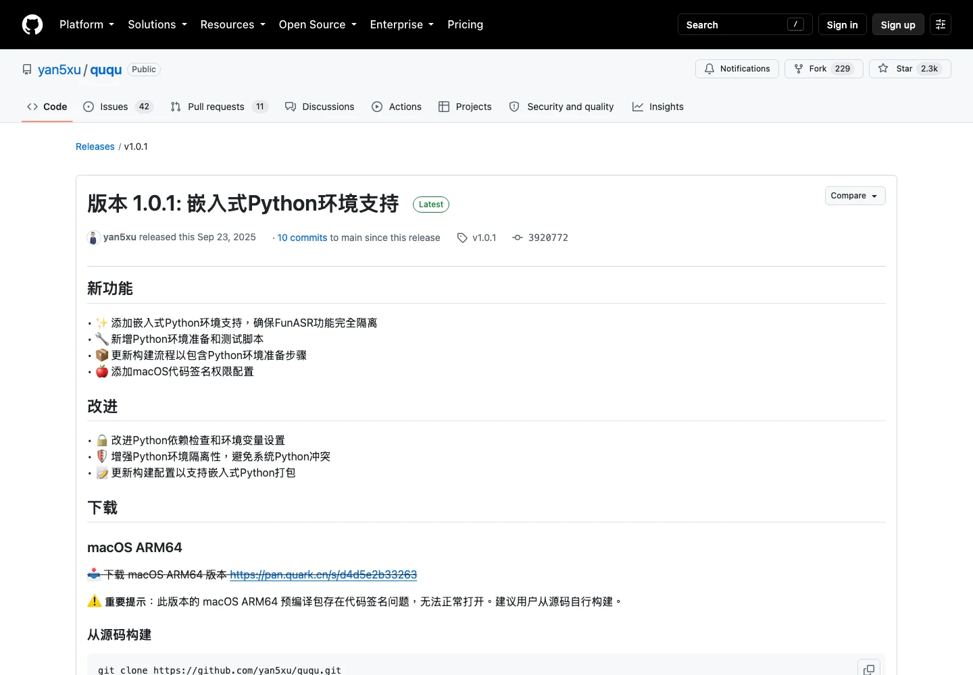Viewport: 973px width, 675px height.
Task: Click the release title 版本 1.0.1
Action: 243,204
